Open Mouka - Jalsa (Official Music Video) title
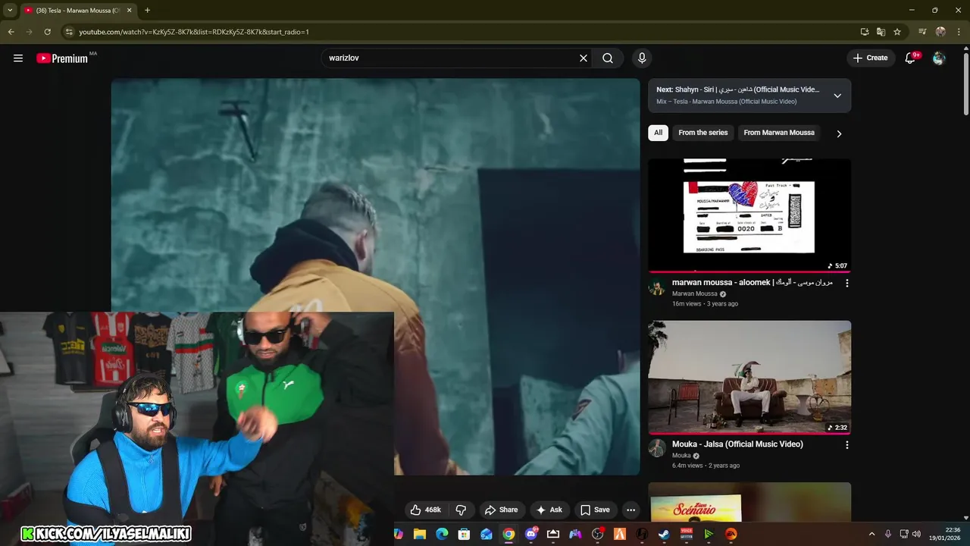970x546 pixels. pyautogui.click(x=737, y=444)
